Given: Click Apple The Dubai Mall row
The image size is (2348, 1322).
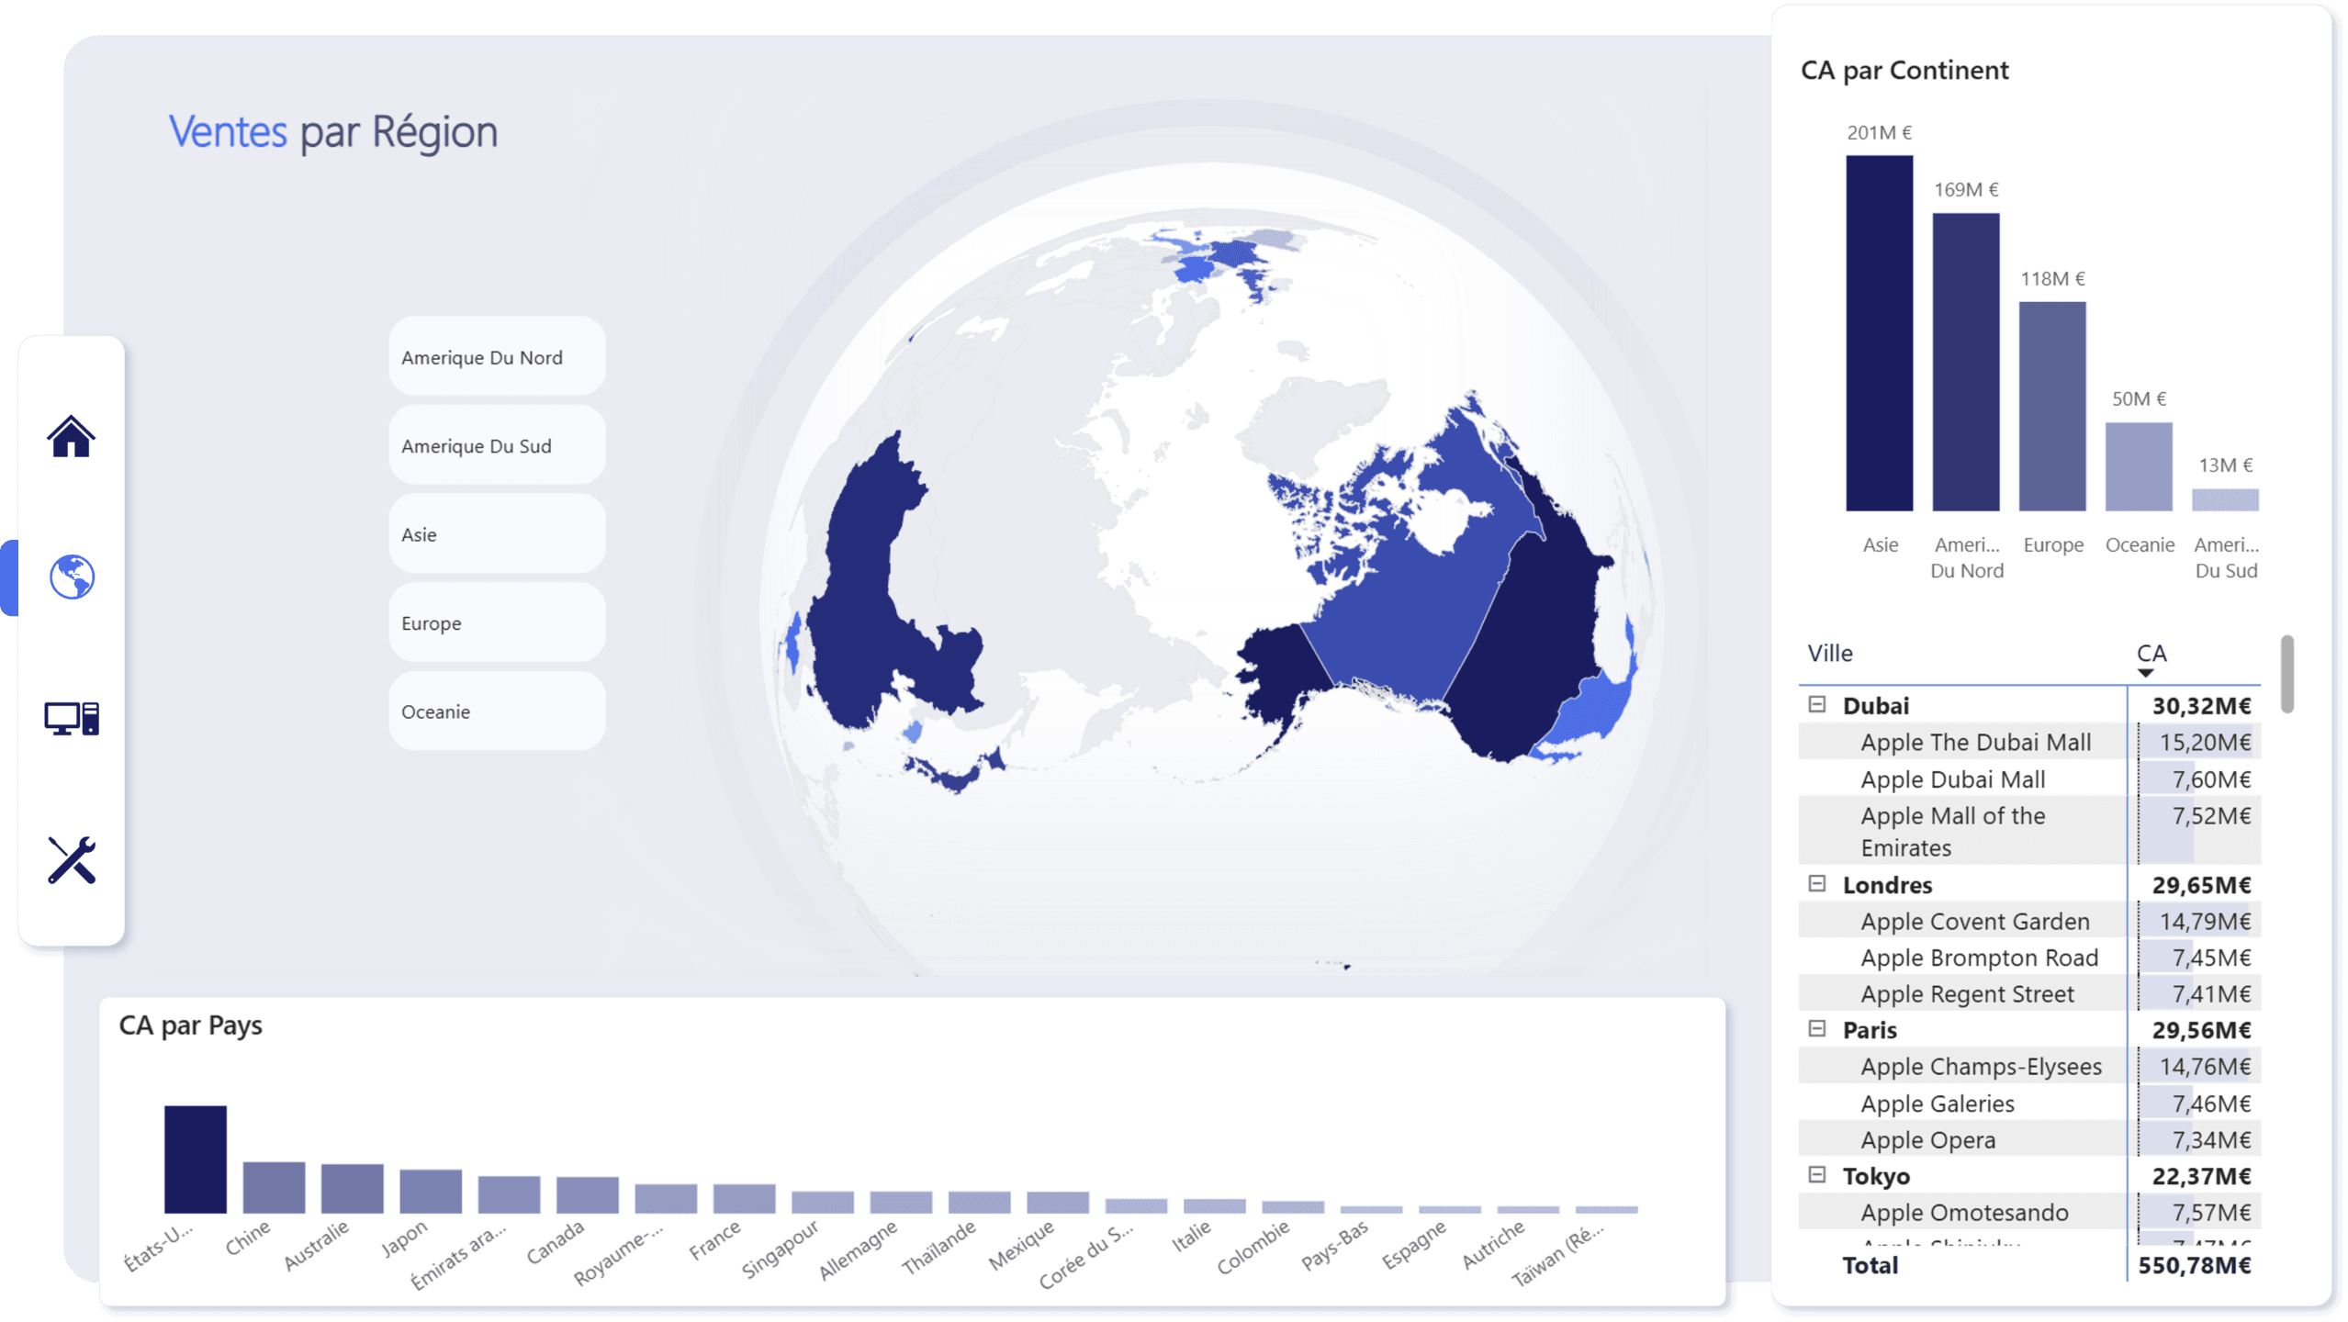Looking at the screenshot, I should tap(2029, 742).
